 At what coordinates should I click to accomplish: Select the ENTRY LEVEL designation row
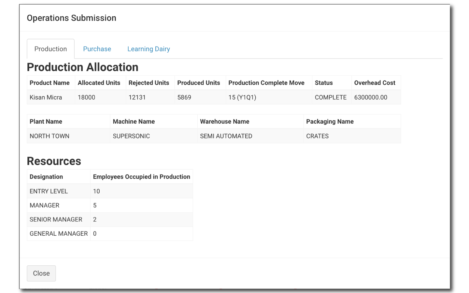49,191
